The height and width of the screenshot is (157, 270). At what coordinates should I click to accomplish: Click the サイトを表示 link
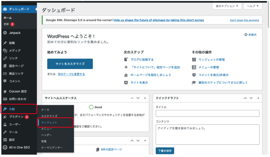(139, 83)
